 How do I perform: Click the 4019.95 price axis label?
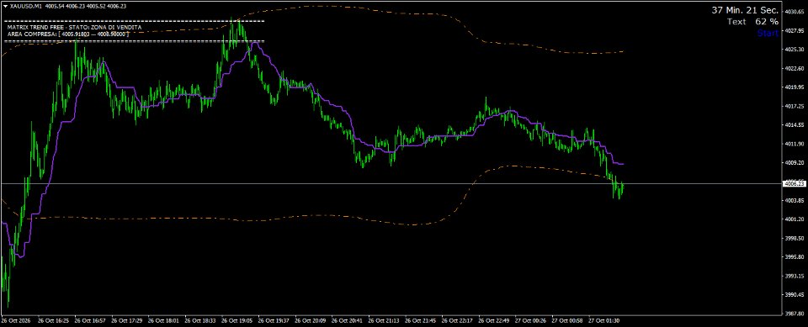tap(794, 87)
